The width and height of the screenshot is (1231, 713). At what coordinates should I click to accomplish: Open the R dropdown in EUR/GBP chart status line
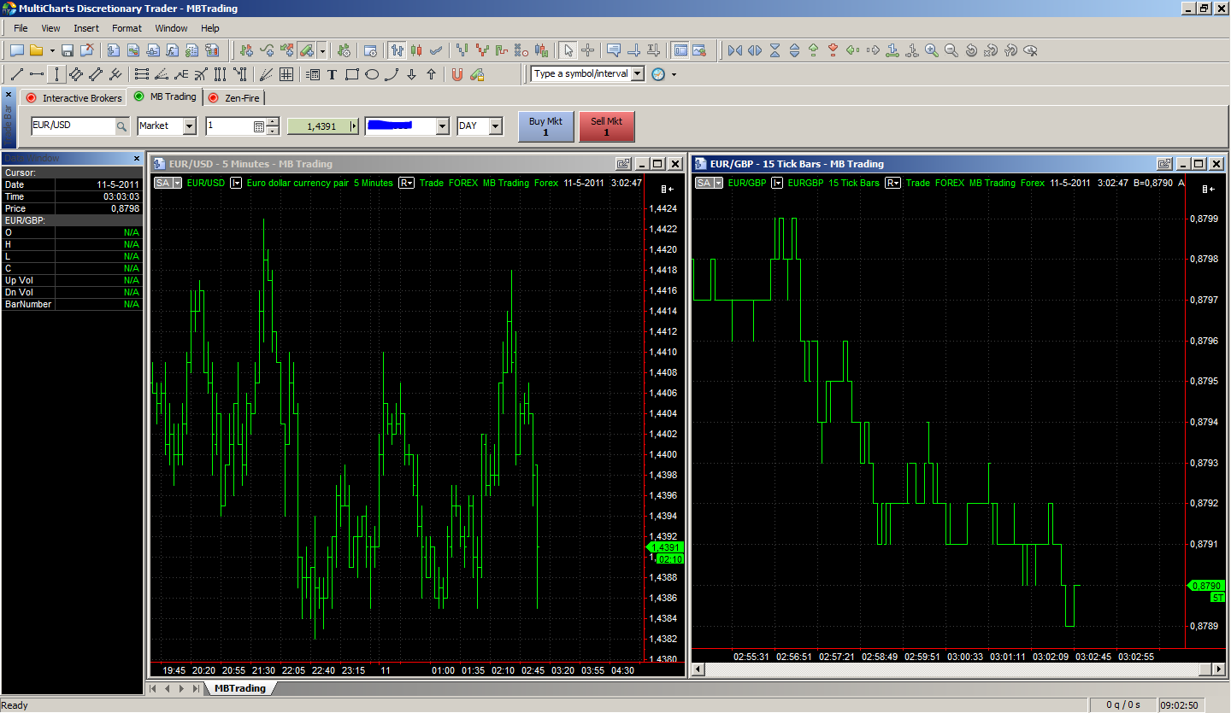(892, 183)
